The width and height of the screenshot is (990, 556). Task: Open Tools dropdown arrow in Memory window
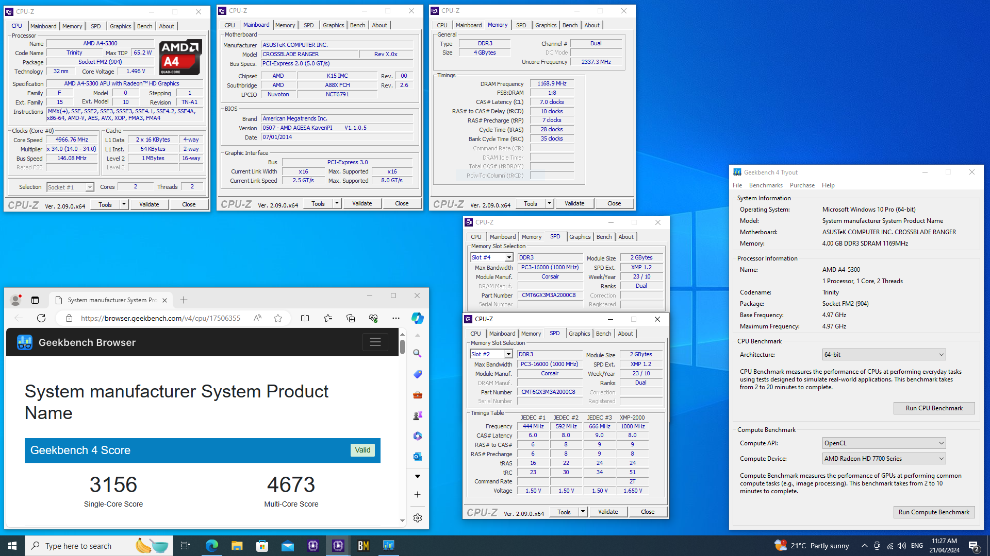[x=549, y=203]
